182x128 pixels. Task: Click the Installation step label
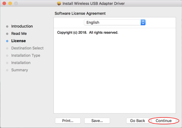21,63
